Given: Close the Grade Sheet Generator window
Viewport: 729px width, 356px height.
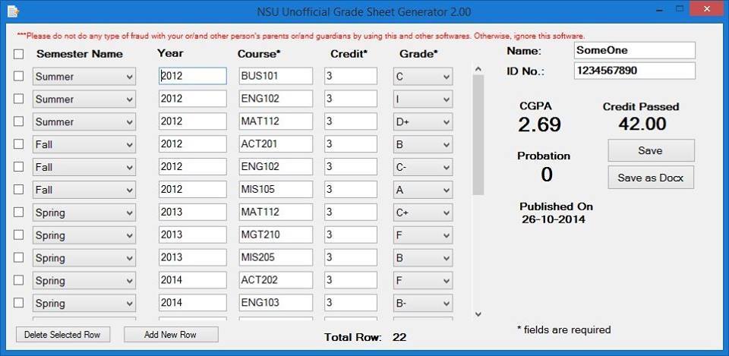Looking at the screenshot, I should (x=706, y=9).
